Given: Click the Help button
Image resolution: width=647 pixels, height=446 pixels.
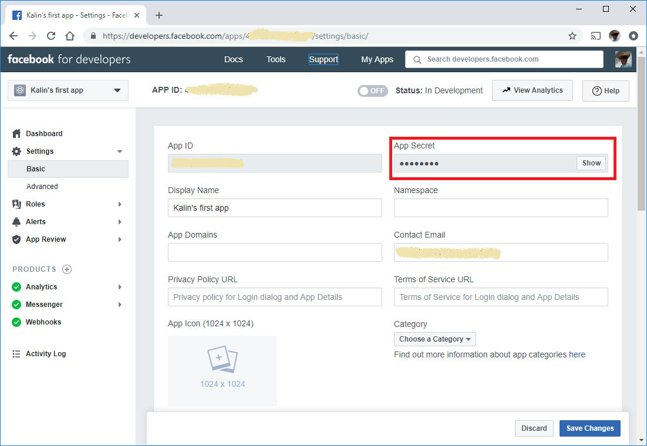Looking at the screenshot, I should tap(606, 91).
